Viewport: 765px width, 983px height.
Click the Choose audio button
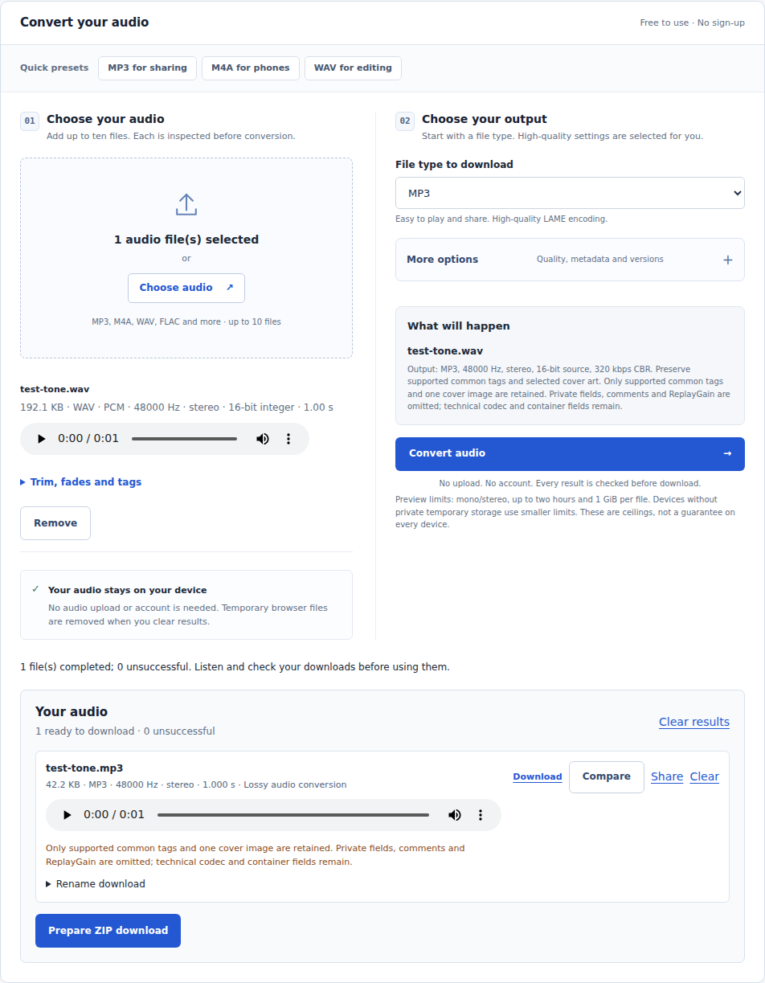tap(186, 288)
